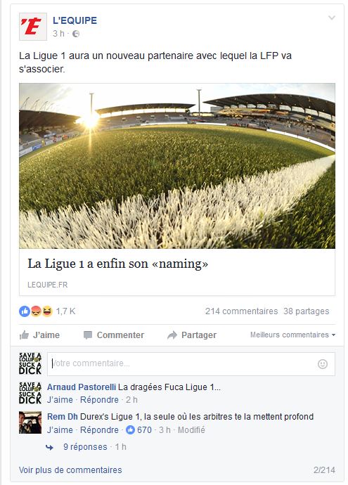
Task: Expand the 9 réponses thread
Action: click(85, 447)
